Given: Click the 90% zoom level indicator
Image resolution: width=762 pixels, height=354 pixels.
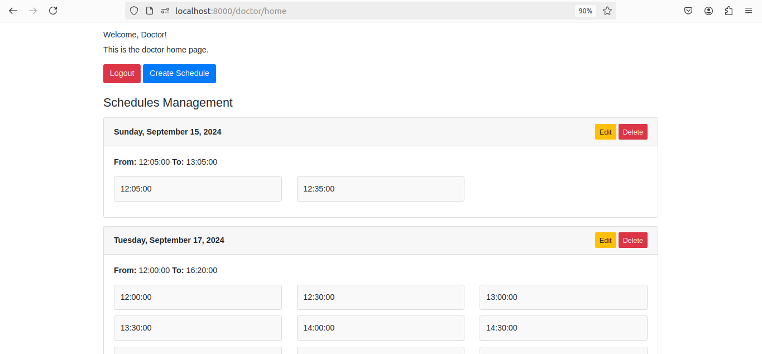Looking at the screenshot, I should (585, 11).
